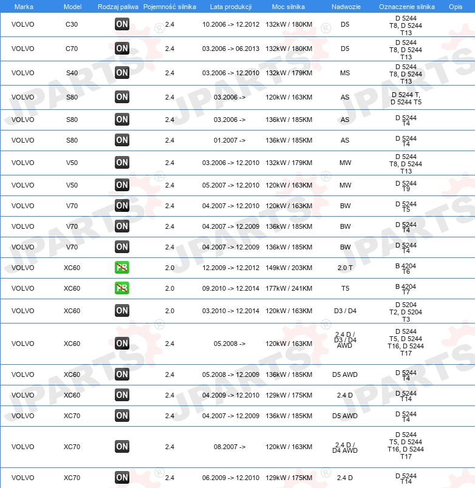Click the ON icon in the V70 120kW row
The height and width of the screenshot is (488, 475).
click(x=121, y=206)
